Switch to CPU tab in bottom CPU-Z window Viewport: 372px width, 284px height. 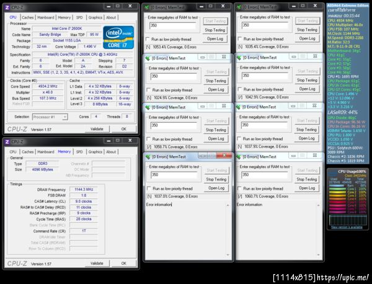(13, 151)
